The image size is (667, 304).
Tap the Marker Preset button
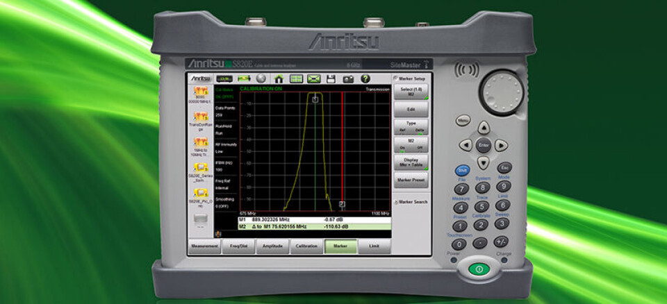click(411, 180)
